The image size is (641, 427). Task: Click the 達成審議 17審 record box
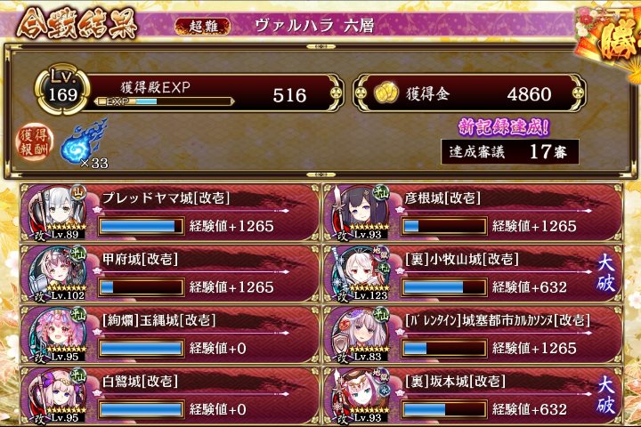pos(510,151)
